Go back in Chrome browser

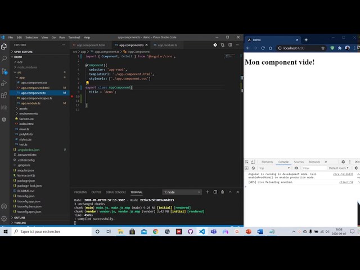pos(248,48)
